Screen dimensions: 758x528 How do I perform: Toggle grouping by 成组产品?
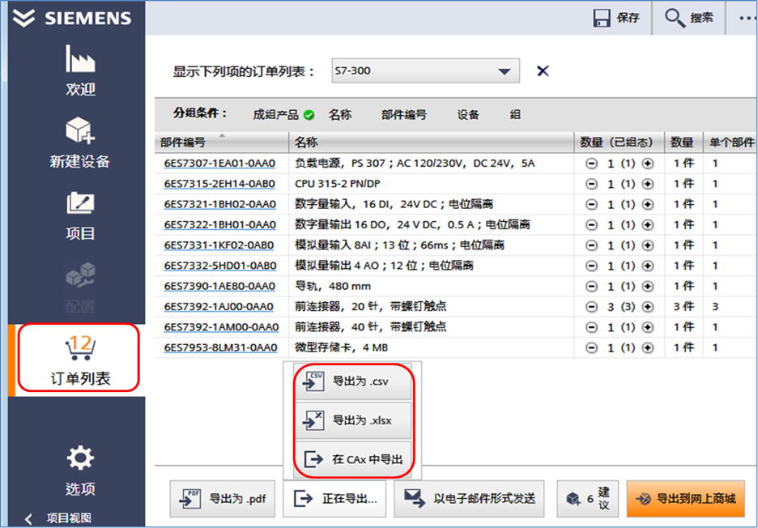pos(283,115)
